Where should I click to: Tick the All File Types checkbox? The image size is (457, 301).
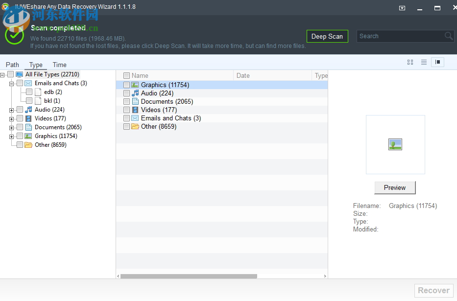click(x=11, y=74)
